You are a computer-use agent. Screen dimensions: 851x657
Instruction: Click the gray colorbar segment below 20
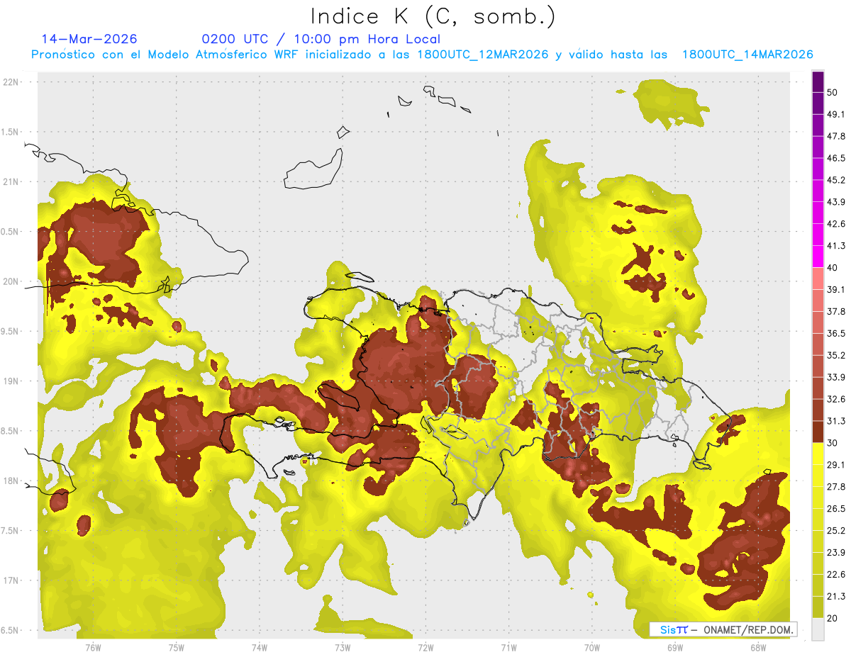pyautogui.click(x=818, y=629)
